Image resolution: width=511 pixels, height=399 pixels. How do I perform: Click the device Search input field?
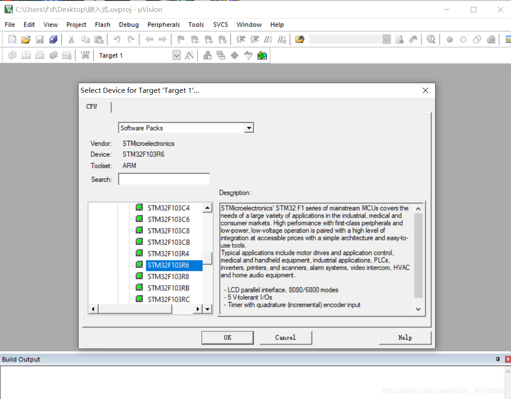point(164,179)
